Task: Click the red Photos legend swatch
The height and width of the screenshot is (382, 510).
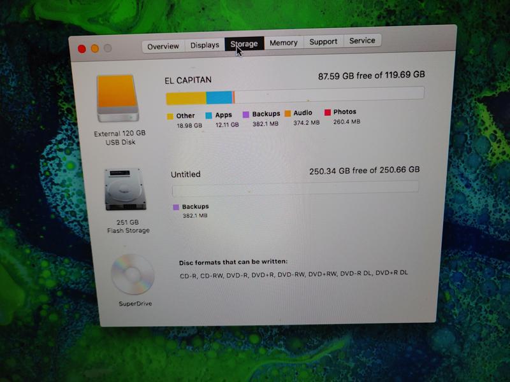Action: point(328,113)
